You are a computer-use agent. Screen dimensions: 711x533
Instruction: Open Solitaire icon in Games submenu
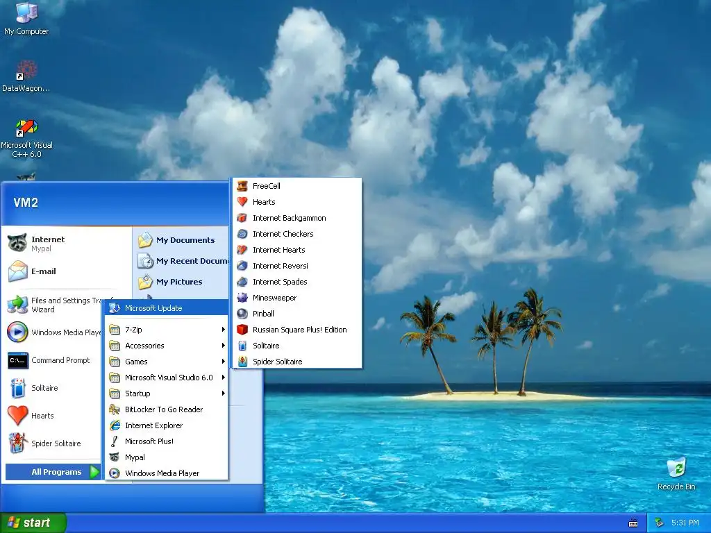point(242,346)
